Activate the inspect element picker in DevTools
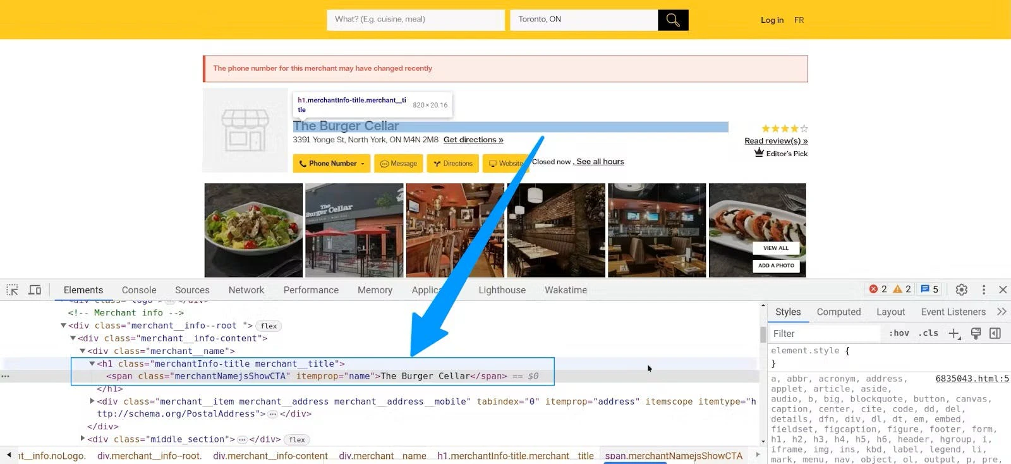This screenshot has height=464, width=1011. [x=12, y=290]
